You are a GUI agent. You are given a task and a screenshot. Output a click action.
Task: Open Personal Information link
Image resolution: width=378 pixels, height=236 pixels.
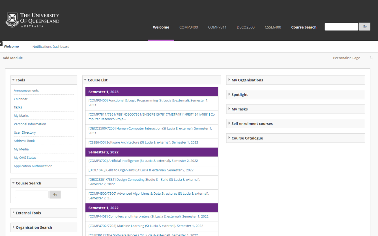pos(30,124)
